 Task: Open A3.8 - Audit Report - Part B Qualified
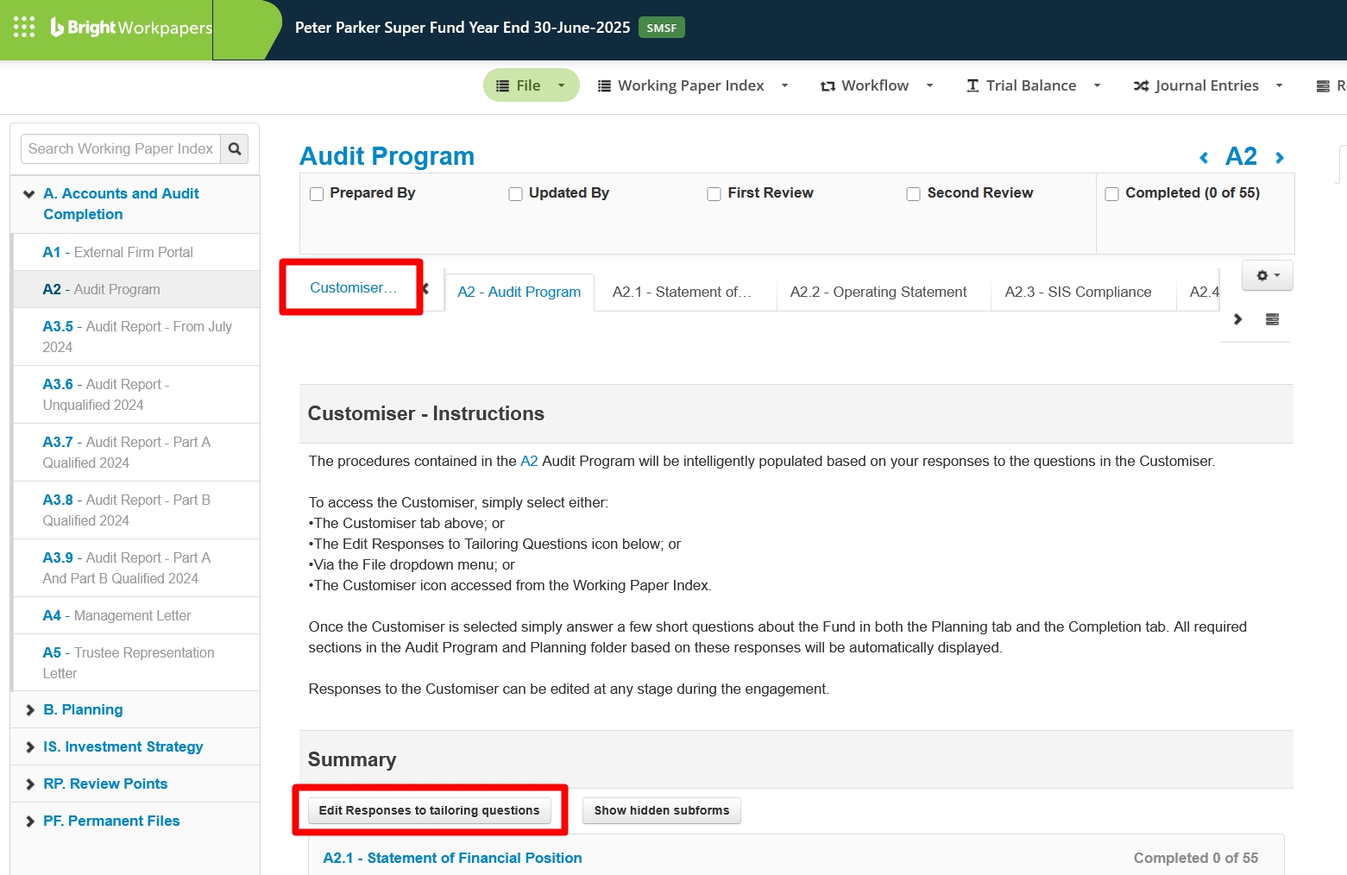point(136,510)
